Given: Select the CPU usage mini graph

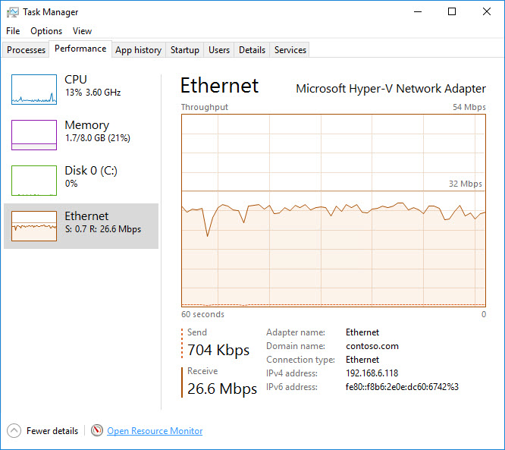Looking at the screenshot, I should [x=34, y=90].
